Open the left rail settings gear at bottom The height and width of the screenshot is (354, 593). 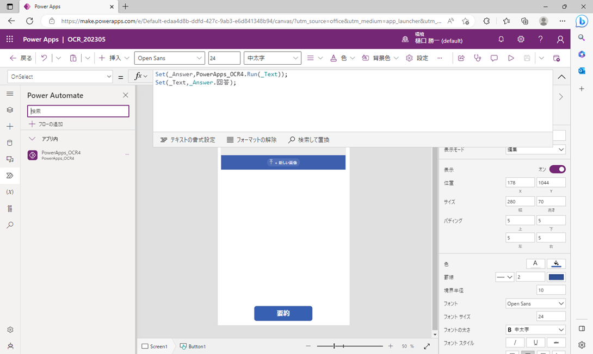(10, 330)
